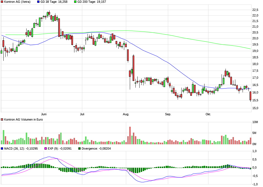Select the magenta EXP (9) legend square
This screenshot has width=263, height=187.
[46, 148]
